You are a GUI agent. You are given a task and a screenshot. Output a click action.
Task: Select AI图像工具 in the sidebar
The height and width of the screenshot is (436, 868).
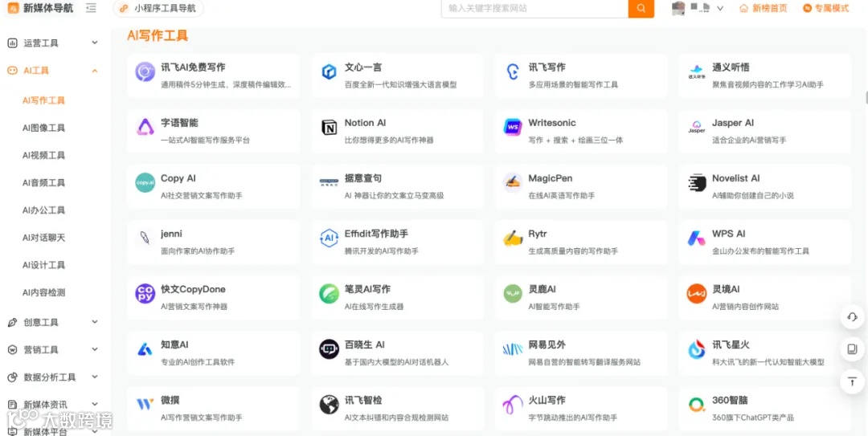(43, 128)
